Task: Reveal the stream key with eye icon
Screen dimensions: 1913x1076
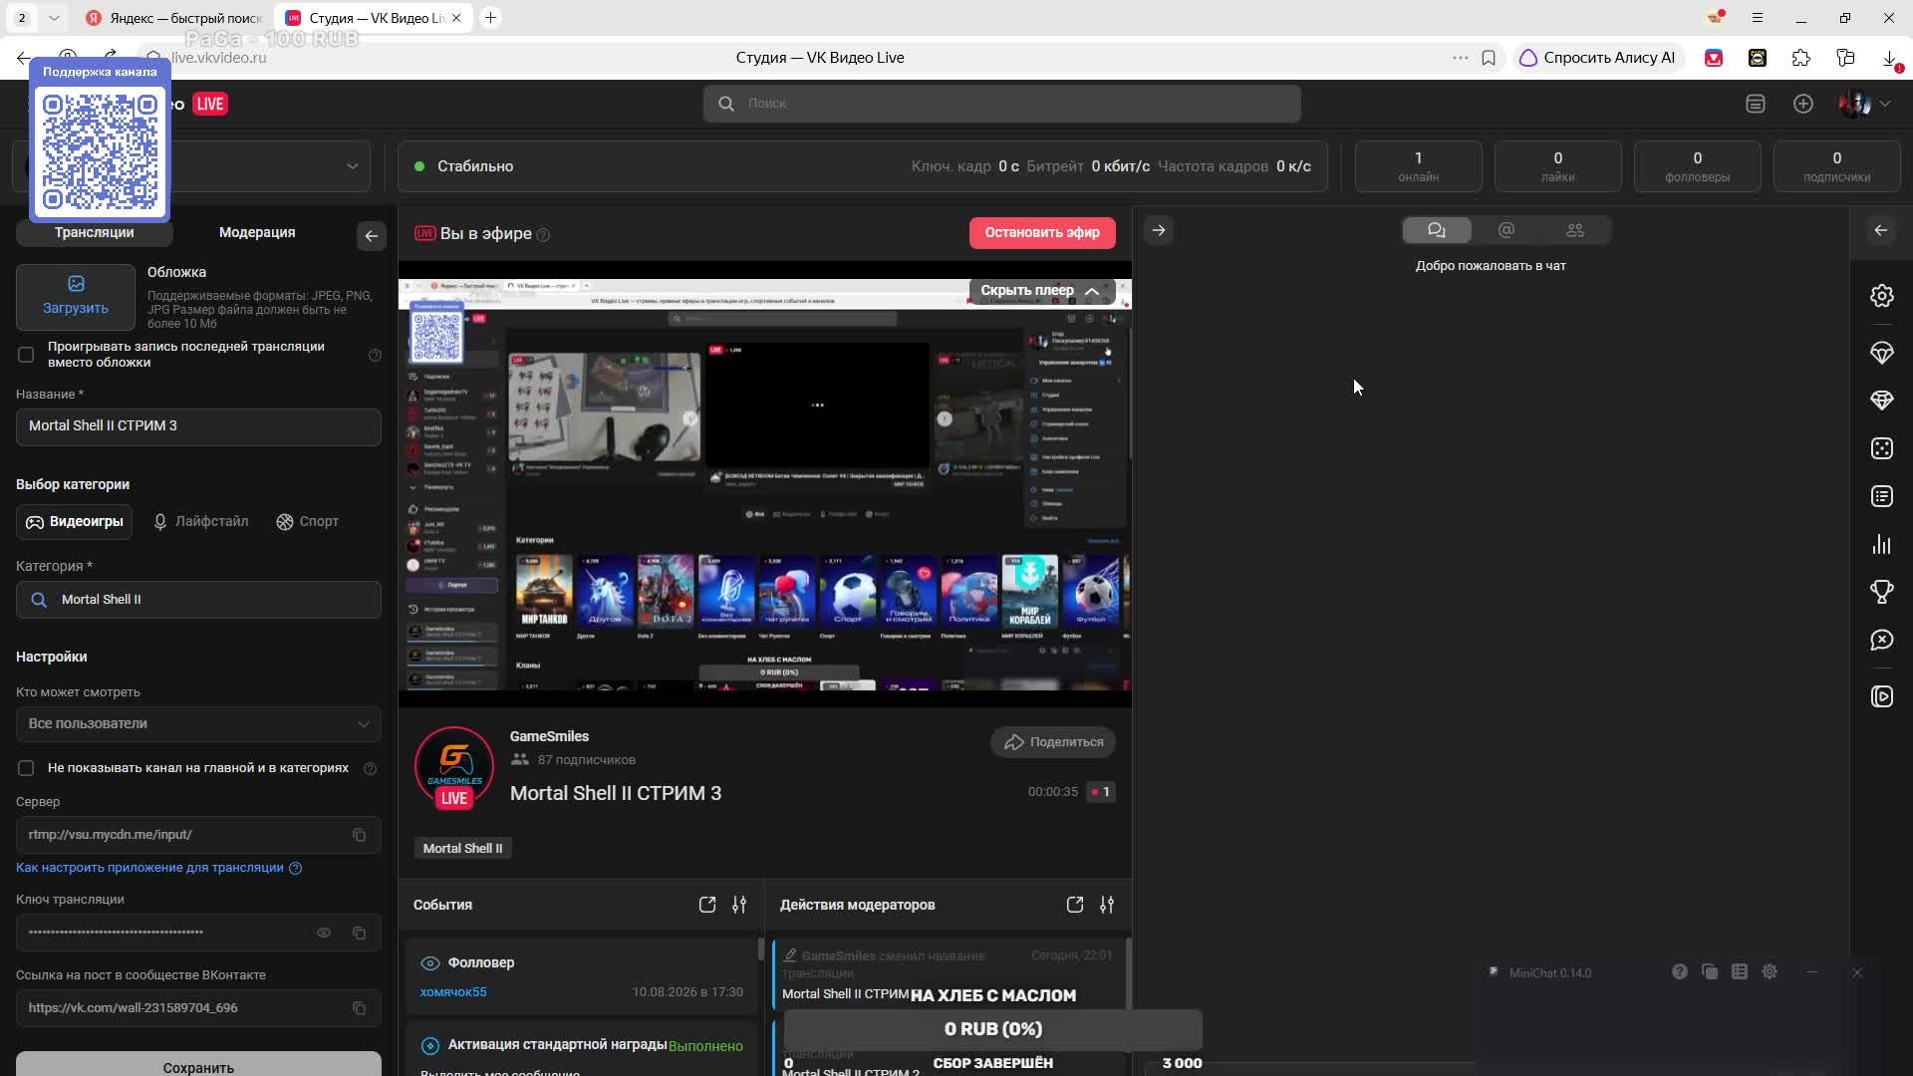Action: 324,933
